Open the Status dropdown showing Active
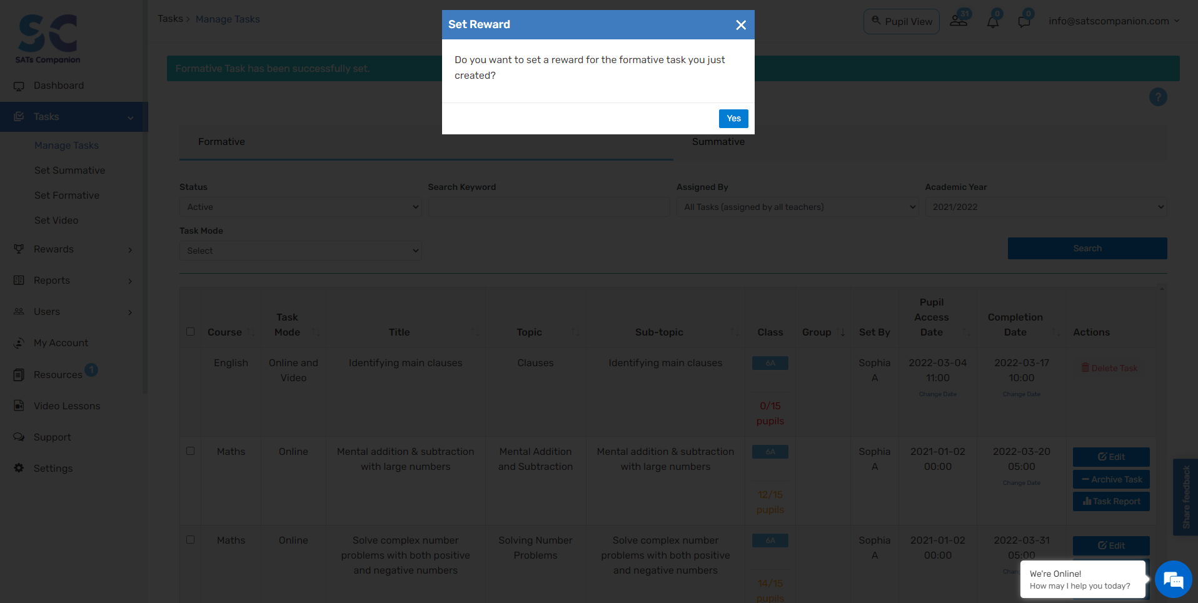Viewport: 1198px width, 603px height. click(301, 207)
